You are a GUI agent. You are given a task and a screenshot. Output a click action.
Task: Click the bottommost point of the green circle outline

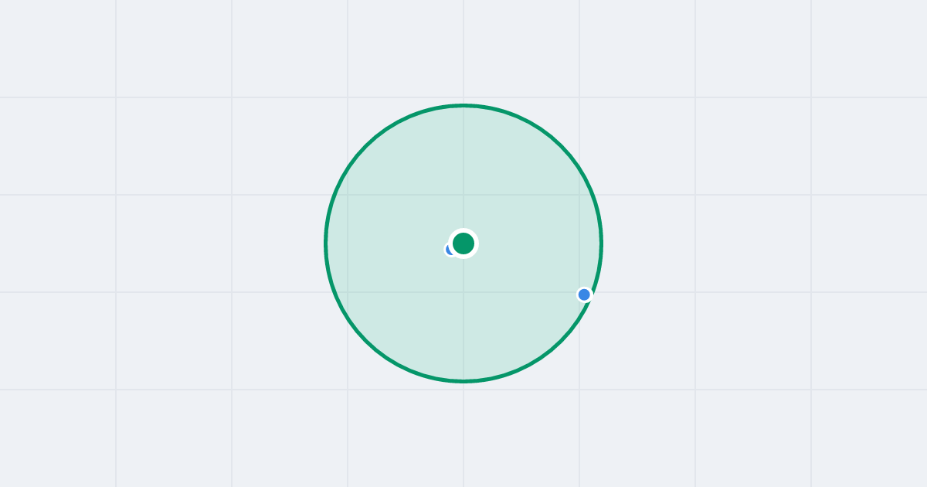coord(463,381)
